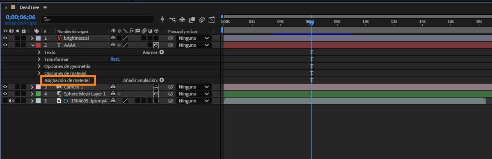Open the composition mini-flowchart icon
The height and width of the screenshot is (159, 492).
[x=172, y=19]
